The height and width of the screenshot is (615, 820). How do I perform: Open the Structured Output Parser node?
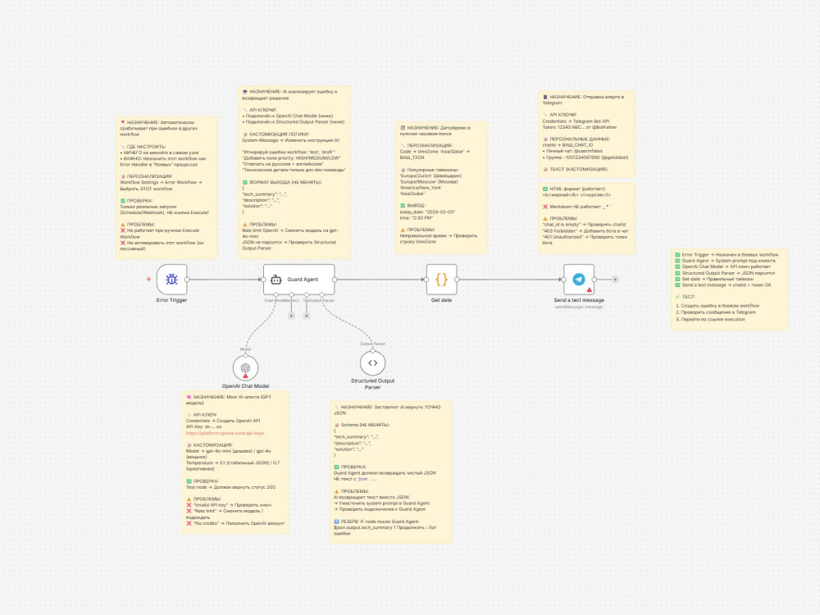click(x=372, y=362)
